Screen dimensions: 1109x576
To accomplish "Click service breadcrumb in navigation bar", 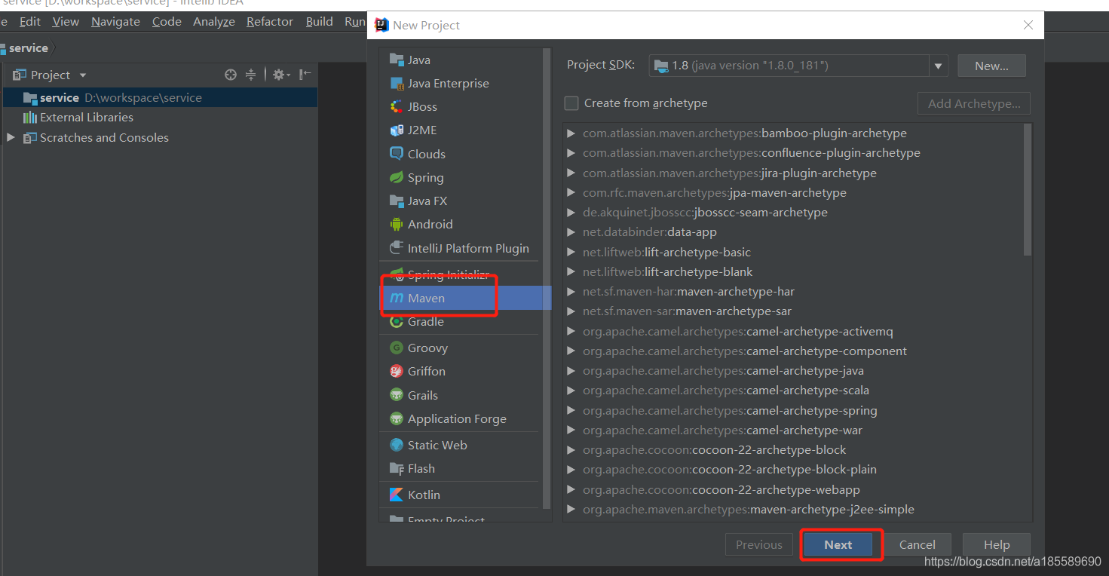I will tap(29, 47).
